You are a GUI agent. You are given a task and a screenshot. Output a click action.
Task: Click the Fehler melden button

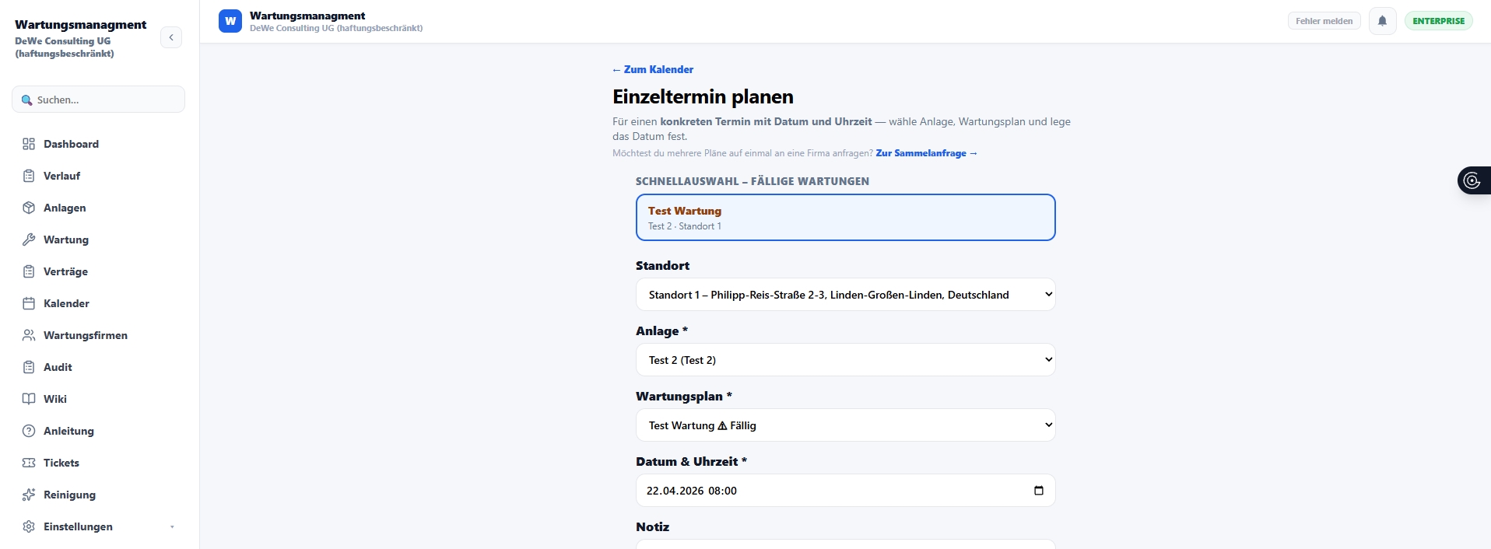pos(1324,21)
